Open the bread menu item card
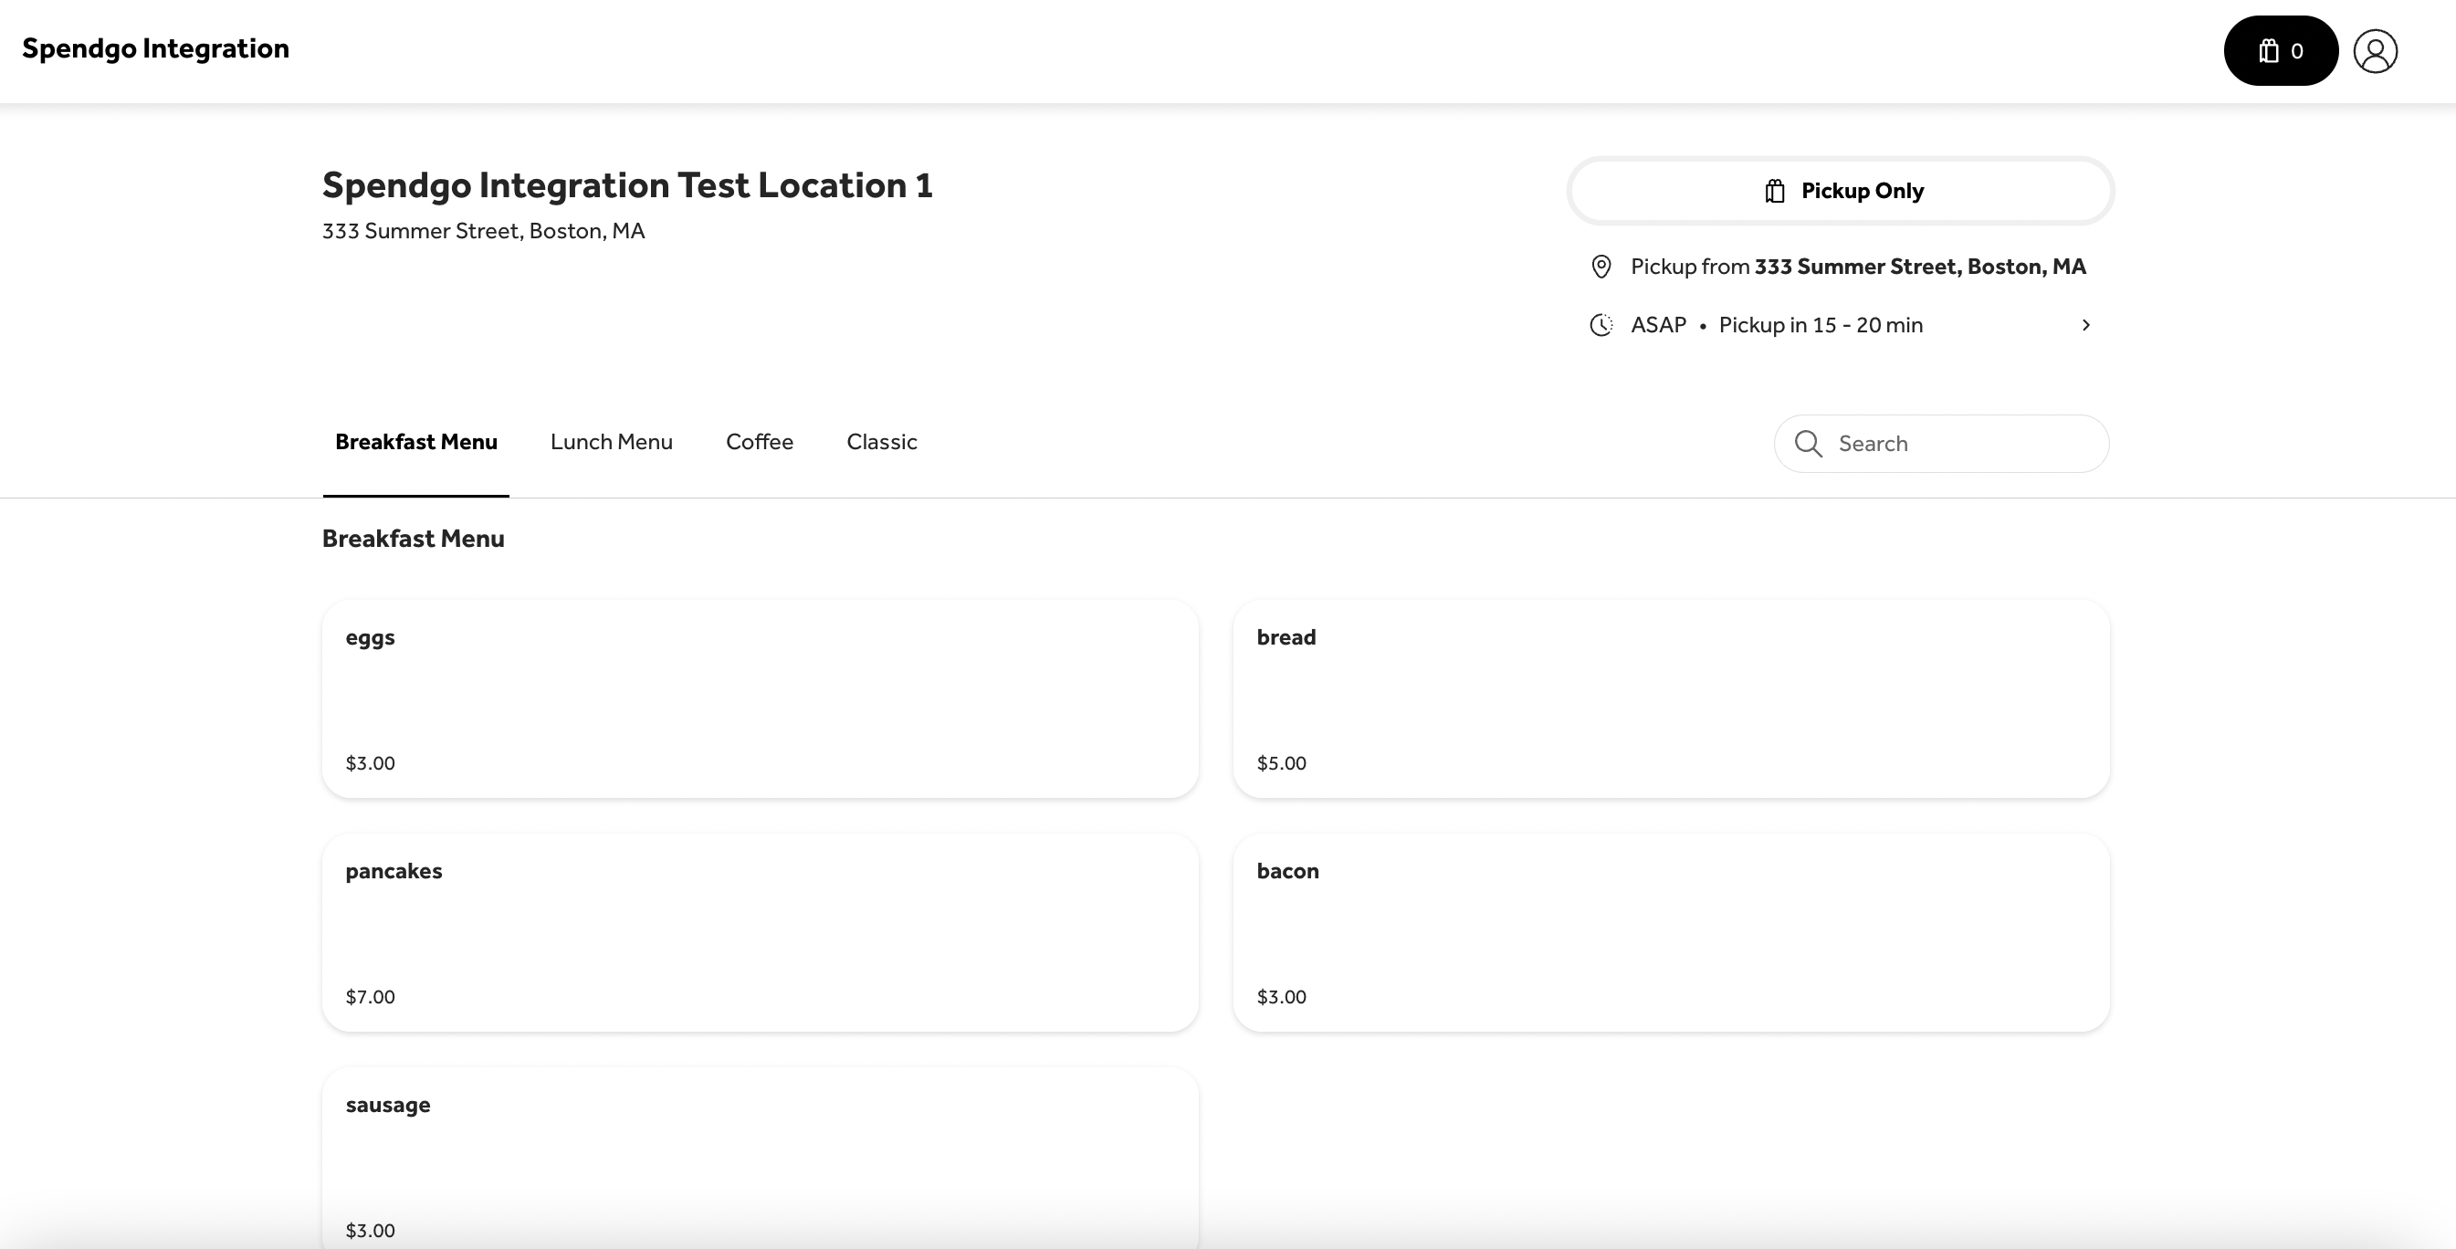 [x=1671, y=698]
